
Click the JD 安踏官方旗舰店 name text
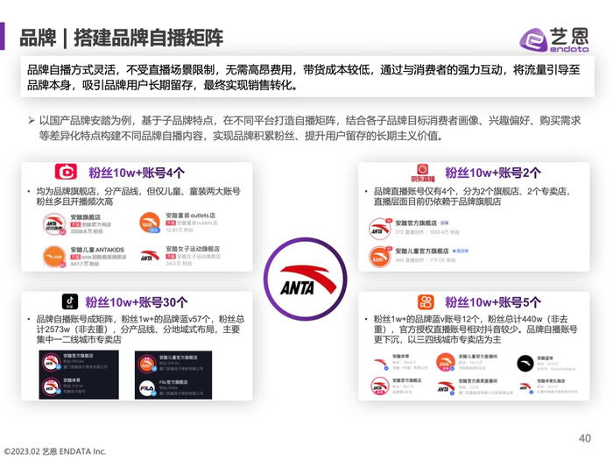click(x=416, y=223)
